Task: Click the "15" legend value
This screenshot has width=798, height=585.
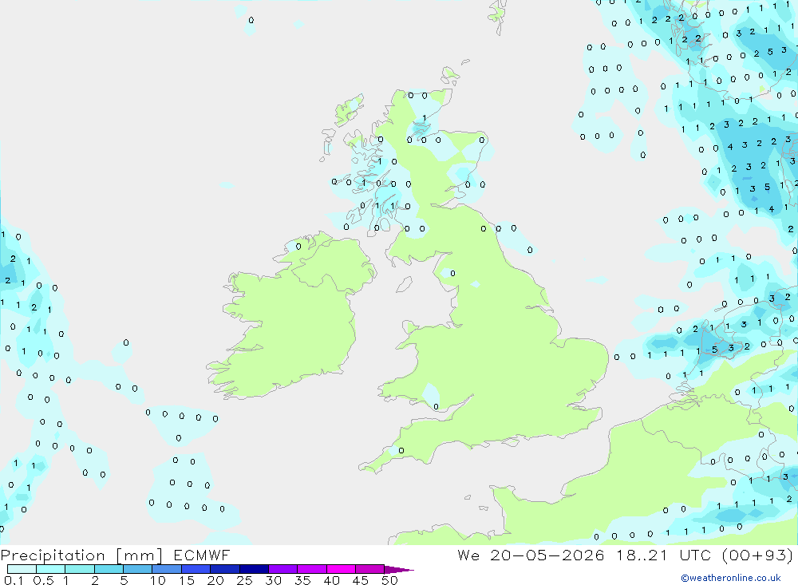Action: [x=187, y=580]
